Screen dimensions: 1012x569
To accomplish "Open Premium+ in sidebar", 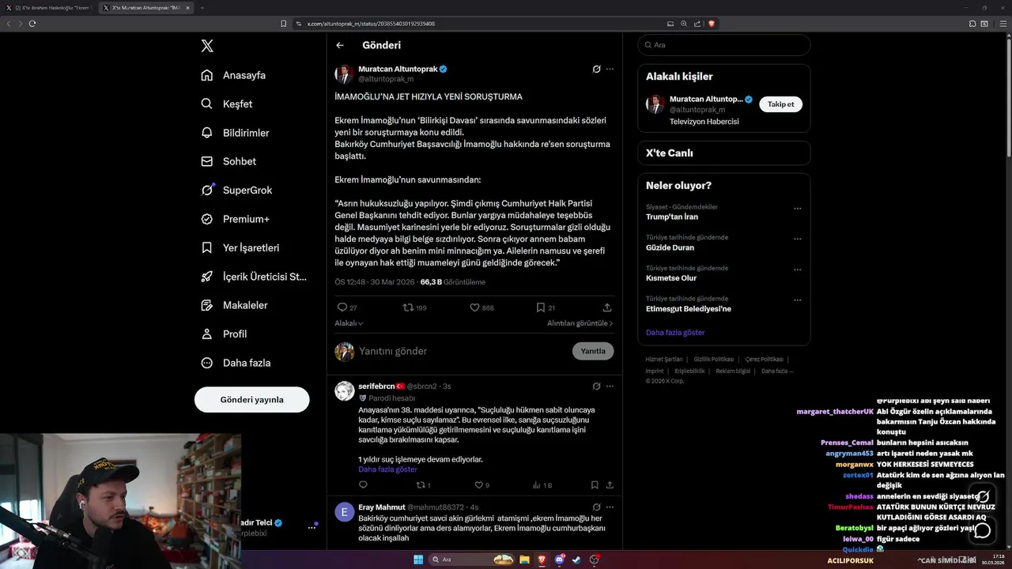I will (x=235, y=219).
